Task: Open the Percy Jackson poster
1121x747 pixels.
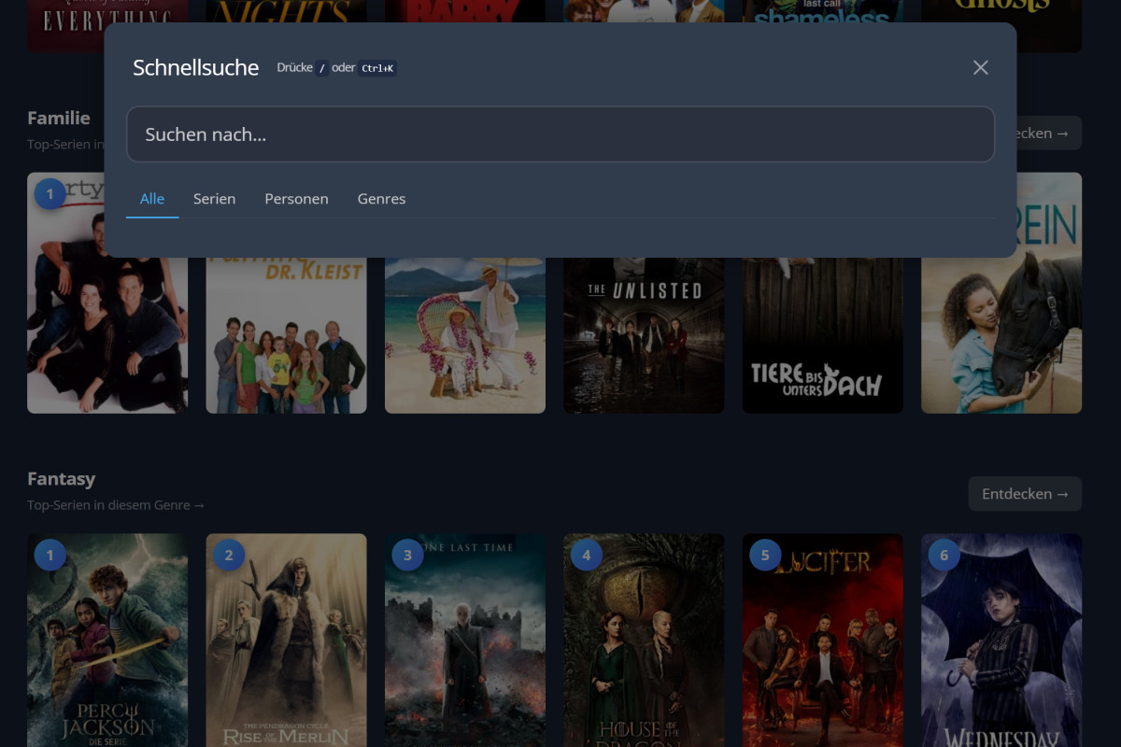Action: pyautogui.click(x=107, y=644)
